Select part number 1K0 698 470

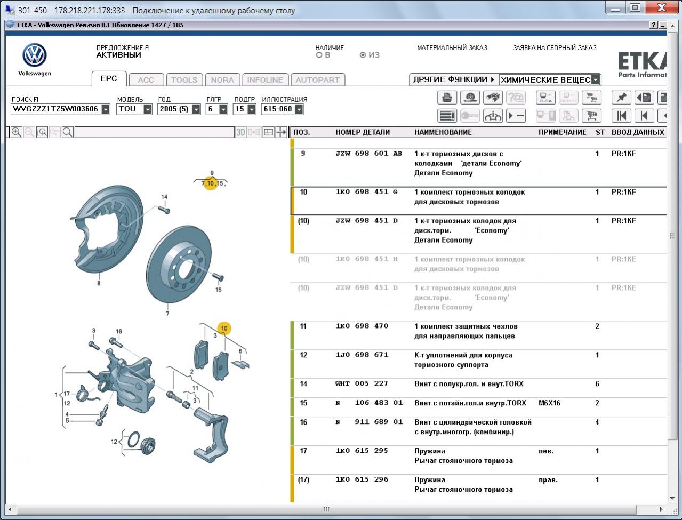coord(362,326)
